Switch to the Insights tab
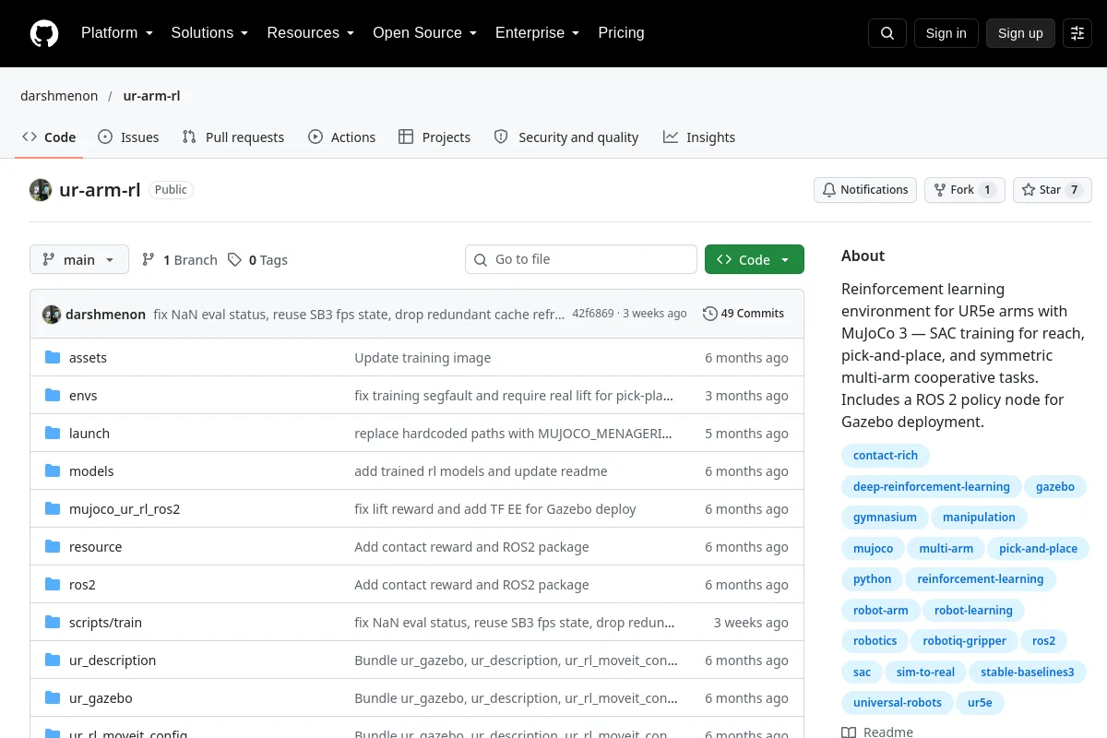 [699, 137]
